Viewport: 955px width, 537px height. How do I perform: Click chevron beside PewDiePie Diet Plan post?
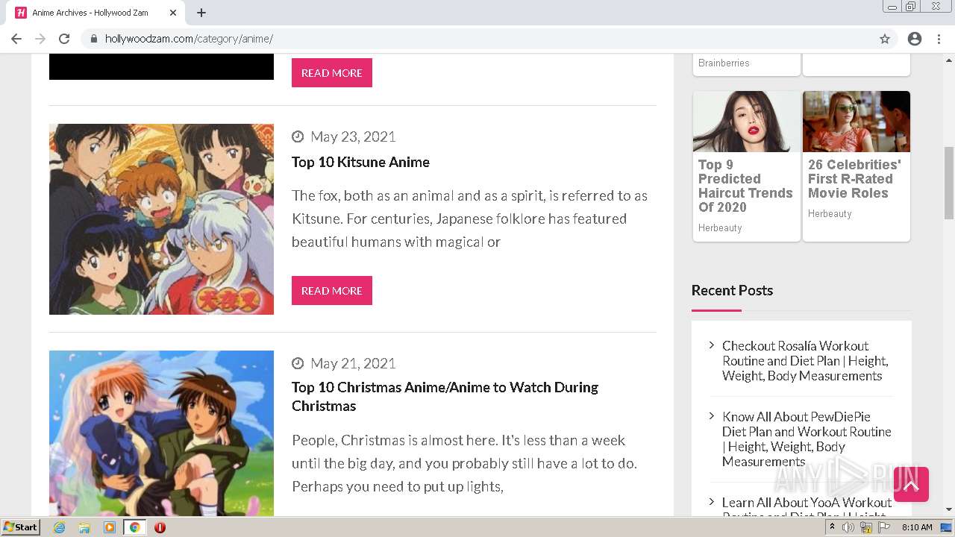point(712,415)
